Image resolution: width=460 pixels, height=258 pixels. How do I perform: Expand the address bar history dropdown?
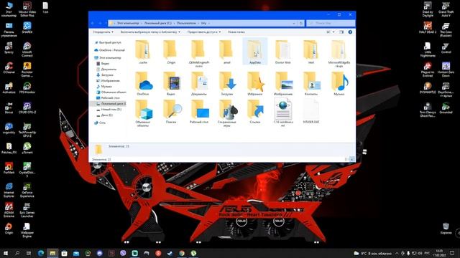(294, 23)
